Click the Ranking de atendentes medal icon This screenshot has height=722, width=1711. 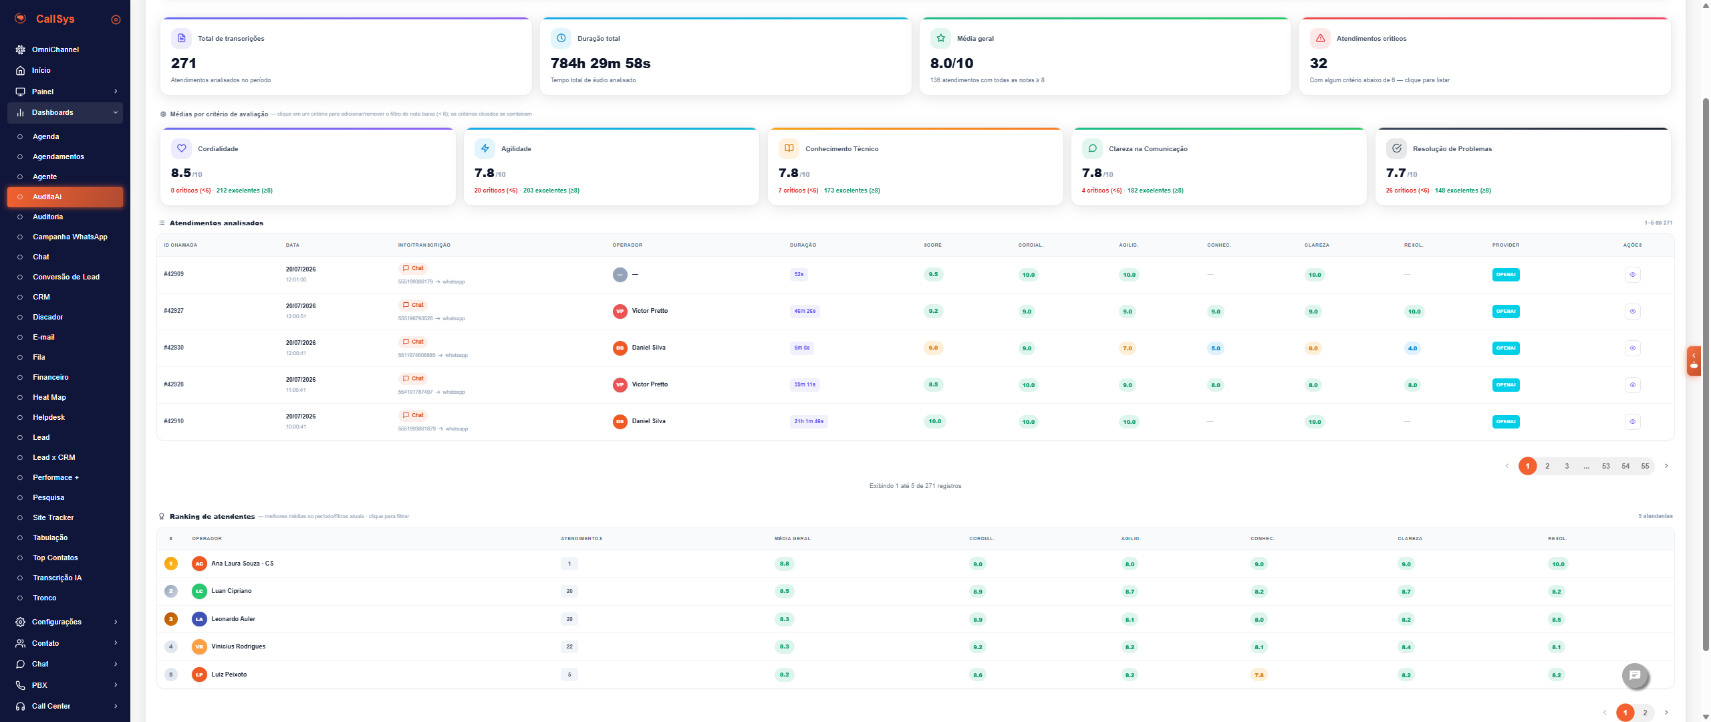(162, 516)
